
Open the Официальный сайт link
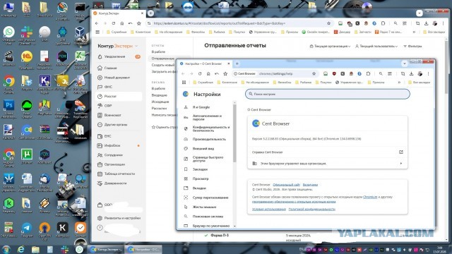[x=286, y=185]
